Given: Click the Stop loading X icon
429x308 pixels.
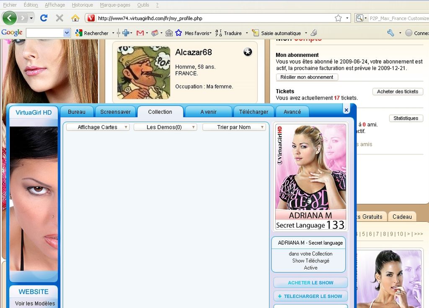Looking at the screenshot, I should pyautogui.click(x=59, y=18).
